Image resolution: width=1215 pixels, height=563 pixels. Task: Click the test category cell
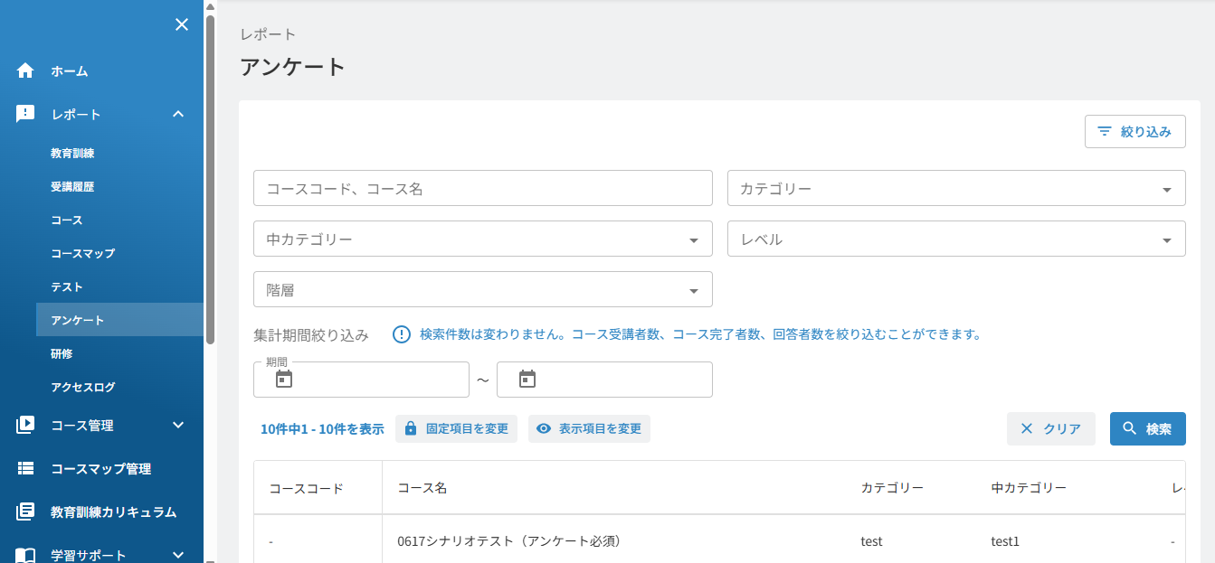871,541
